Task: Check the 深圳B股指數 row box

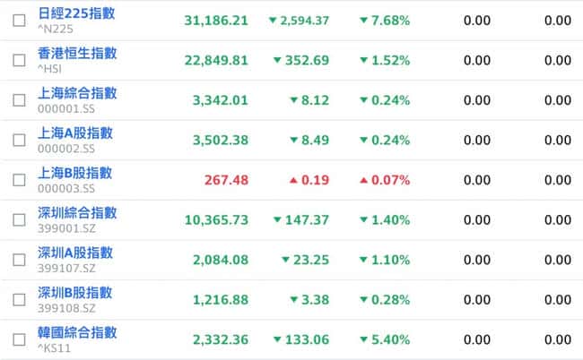Action: (x=19, y=299)
